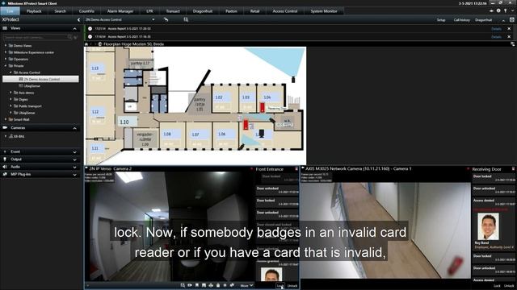Dismiss the second access report notification
The height and width of the screenshot is (290, 517).
pyautogui.click(x=509, y=37)
